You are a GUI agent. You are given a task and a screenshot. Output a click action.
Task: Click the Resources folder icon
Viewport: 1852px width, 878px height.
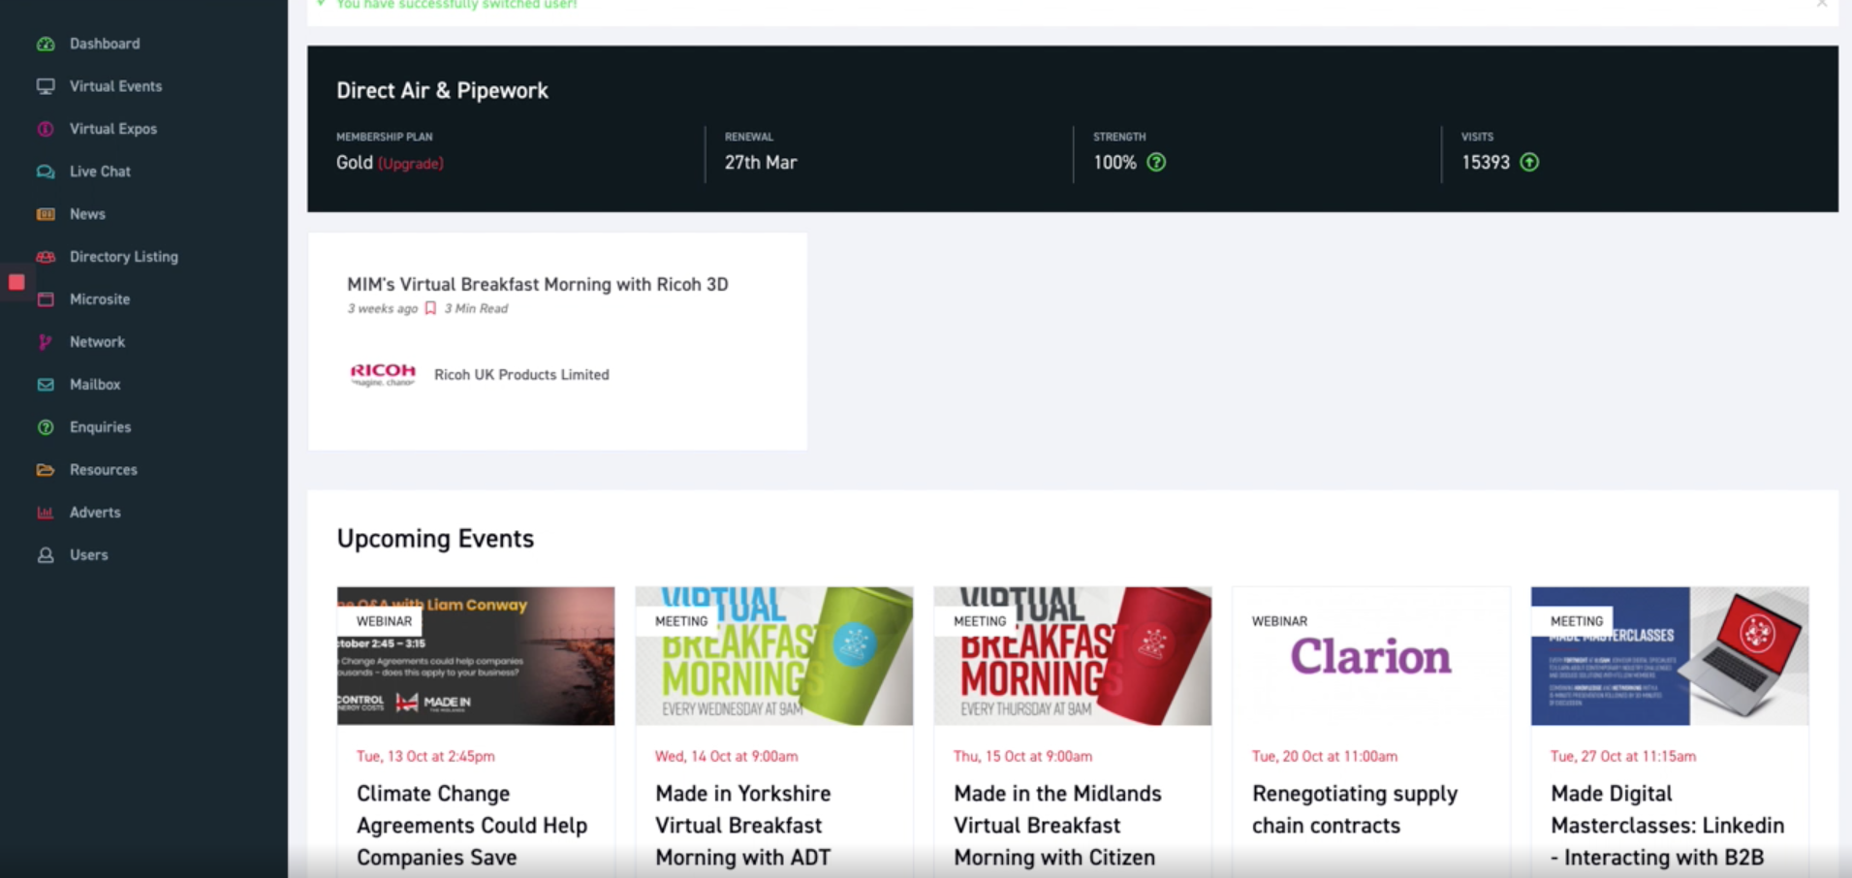[46, 470]
